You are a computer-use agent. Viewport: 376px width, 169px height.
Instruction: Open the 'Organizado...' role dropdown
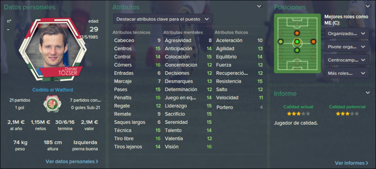[x=347, y=34]
